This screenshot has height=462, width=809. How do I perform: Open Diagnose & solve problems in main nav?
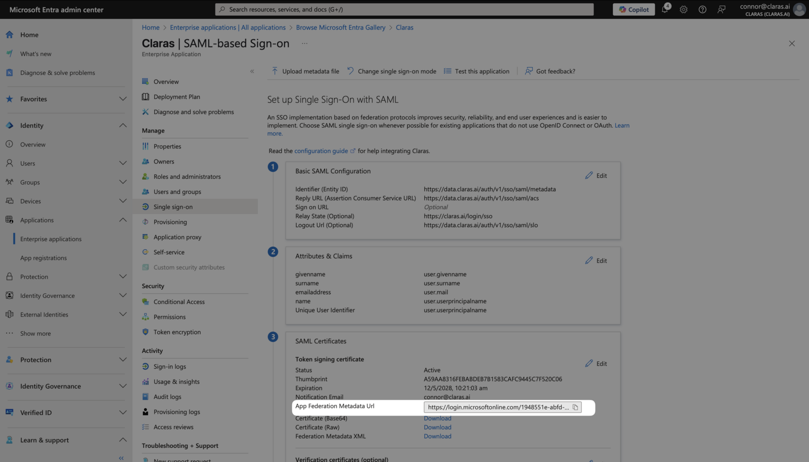pyautogui.click(x=58, y=73)
